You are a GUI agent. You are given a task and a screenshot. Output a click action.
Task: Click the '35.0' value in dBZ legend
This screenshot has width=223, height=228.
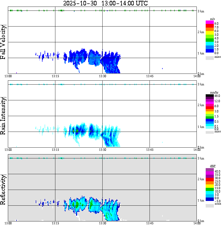tap(217, 175)
